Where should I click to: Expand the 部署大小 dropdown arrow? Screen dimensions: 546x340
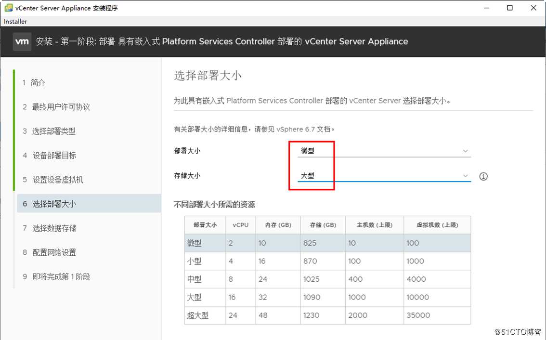465,151
